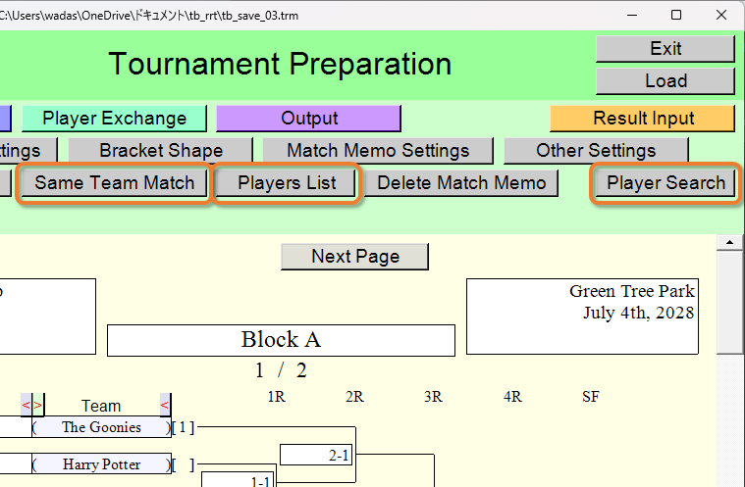Click the 4R round label
The width and height of the screenshot is (745, 487).
(x=512, y=397)
